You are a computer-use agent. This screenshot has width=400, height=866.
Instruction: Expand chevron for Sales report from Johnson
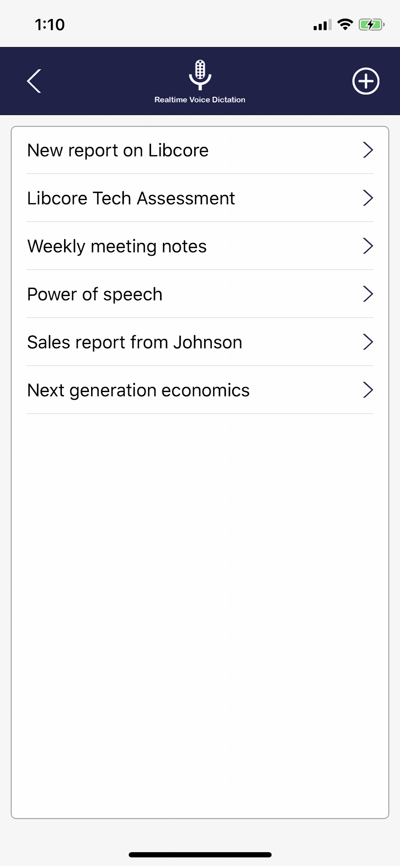(x=368, y=342)
